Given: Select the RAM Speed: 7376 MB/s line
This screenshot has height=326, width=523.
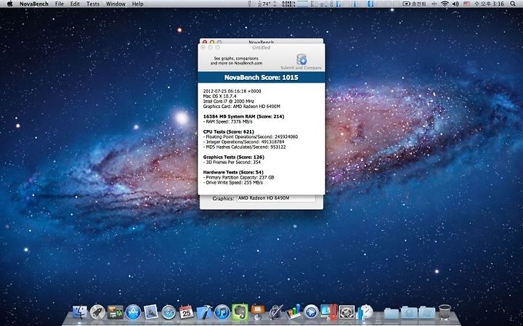Looking at the screenshot, I should (x=228, y=122).
